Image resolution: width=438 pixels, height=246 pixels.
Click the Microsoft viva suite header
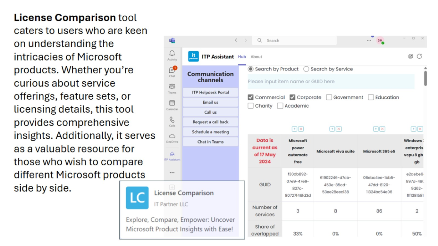click(335, 151)
